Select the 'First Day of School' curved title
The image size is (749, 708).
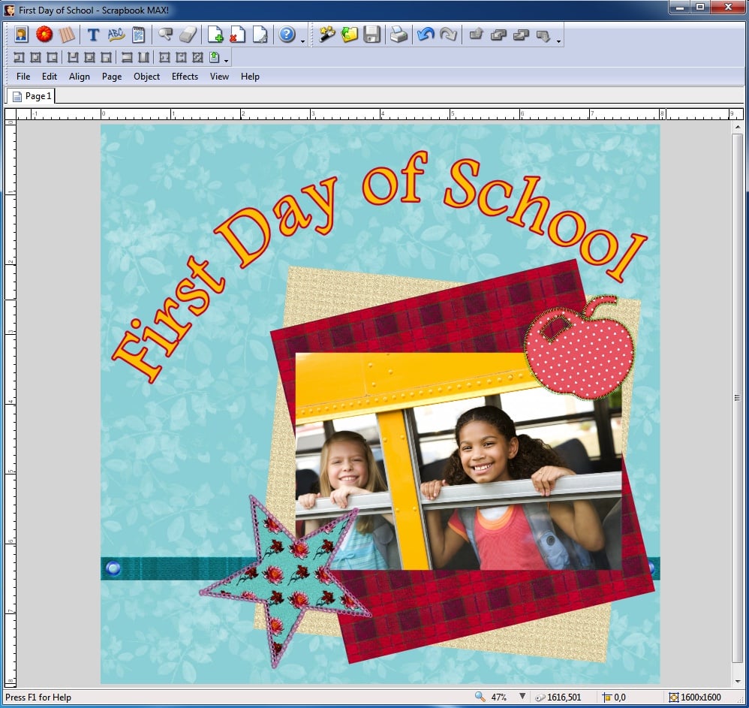(380, 267)
